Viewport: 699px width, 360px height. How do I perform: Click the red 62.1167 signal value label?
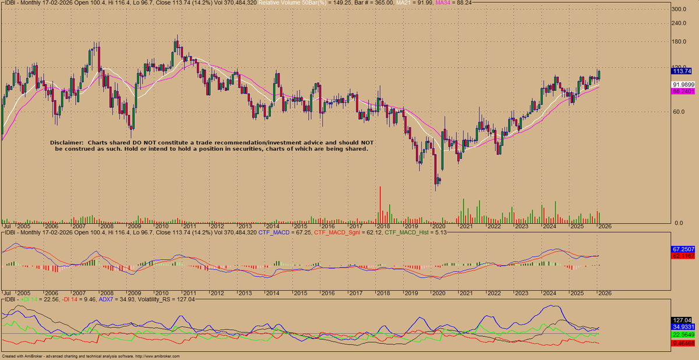pyautogui.click(x=683, y=256)
